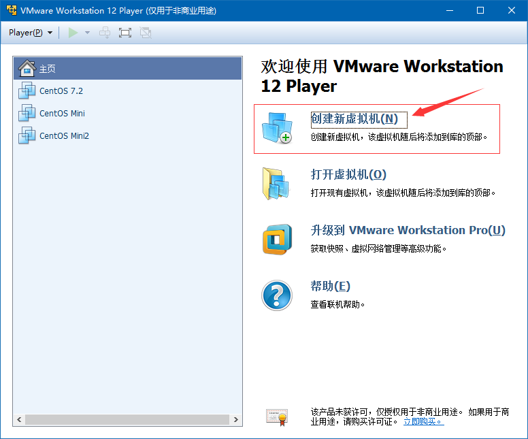Enter full screen mode icon
The image size is (528, 439).
(125, 33)
